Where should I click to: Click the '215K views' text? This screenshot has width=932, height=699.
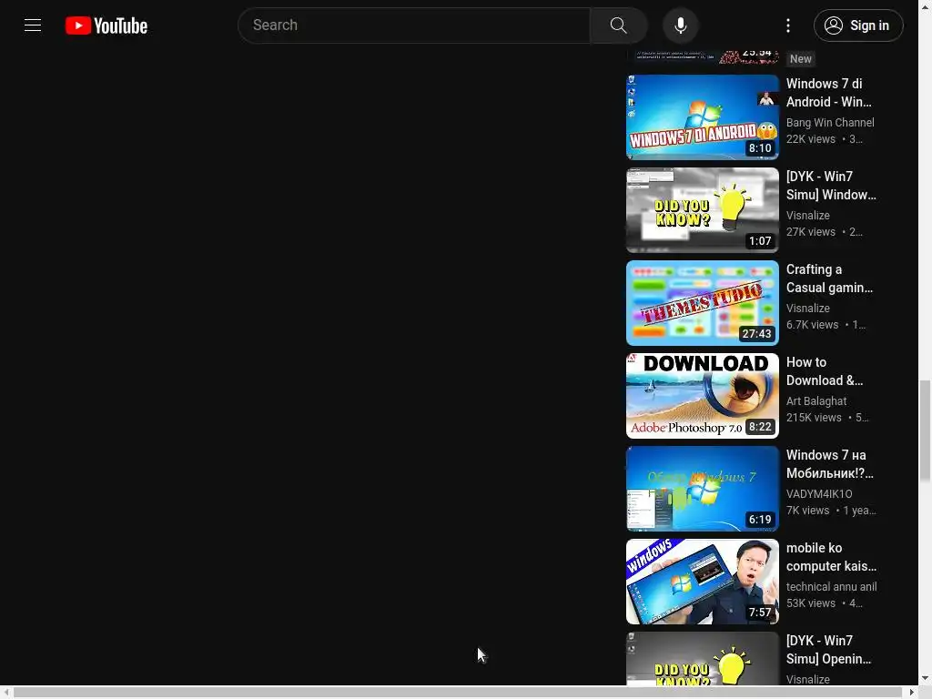814,417
